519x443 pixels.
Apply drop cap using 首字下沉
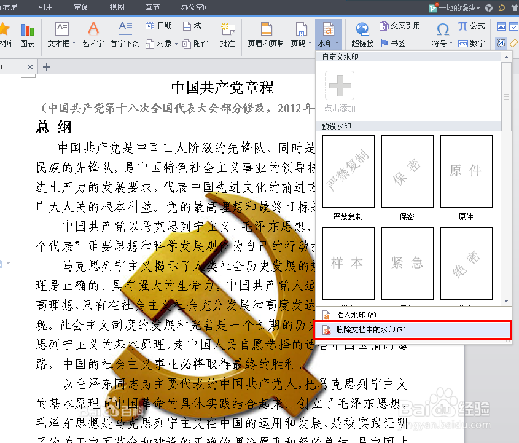coord(125,34)
